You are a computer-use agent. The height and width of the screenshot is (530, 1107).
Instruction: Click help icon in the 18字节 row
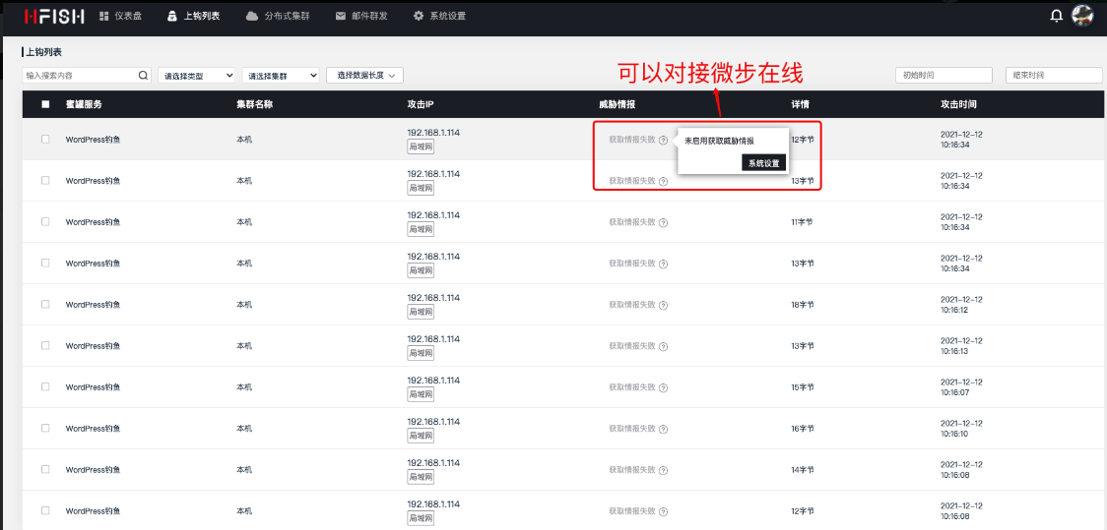point(663,305)
